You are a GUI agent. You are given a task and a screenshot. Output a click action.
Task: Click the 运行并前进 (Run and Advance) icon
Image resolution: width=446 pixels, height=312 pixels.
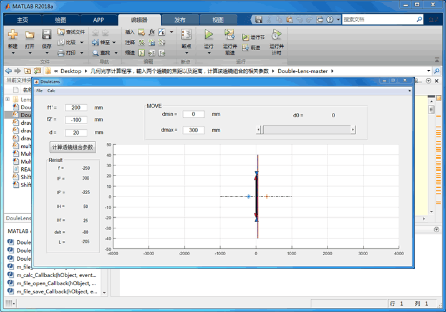coord(230,35)
